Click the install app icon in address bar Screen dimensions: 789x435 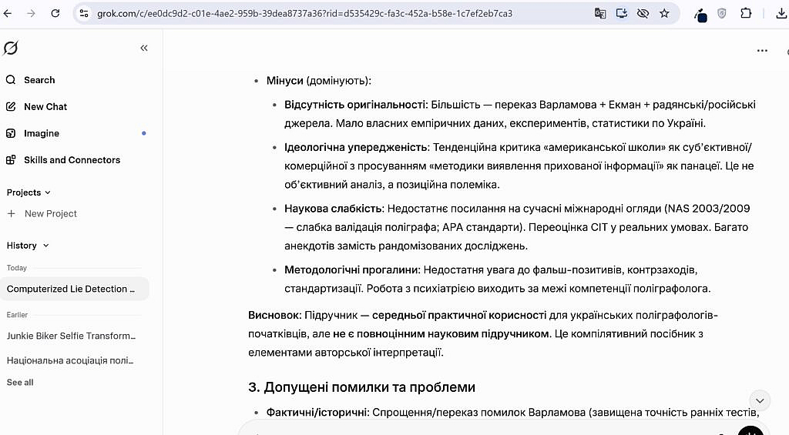(x=622, y=14)
